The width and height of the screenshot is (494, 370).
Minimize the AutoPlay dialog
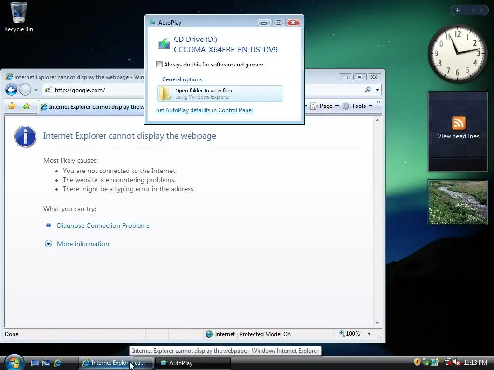264,22
